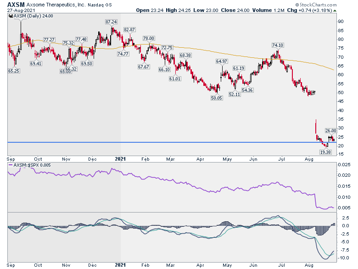358x269 pixels.
Task: Click Aug on the price chart date axis
Action: pyautogui.click(x=309, y=159)
